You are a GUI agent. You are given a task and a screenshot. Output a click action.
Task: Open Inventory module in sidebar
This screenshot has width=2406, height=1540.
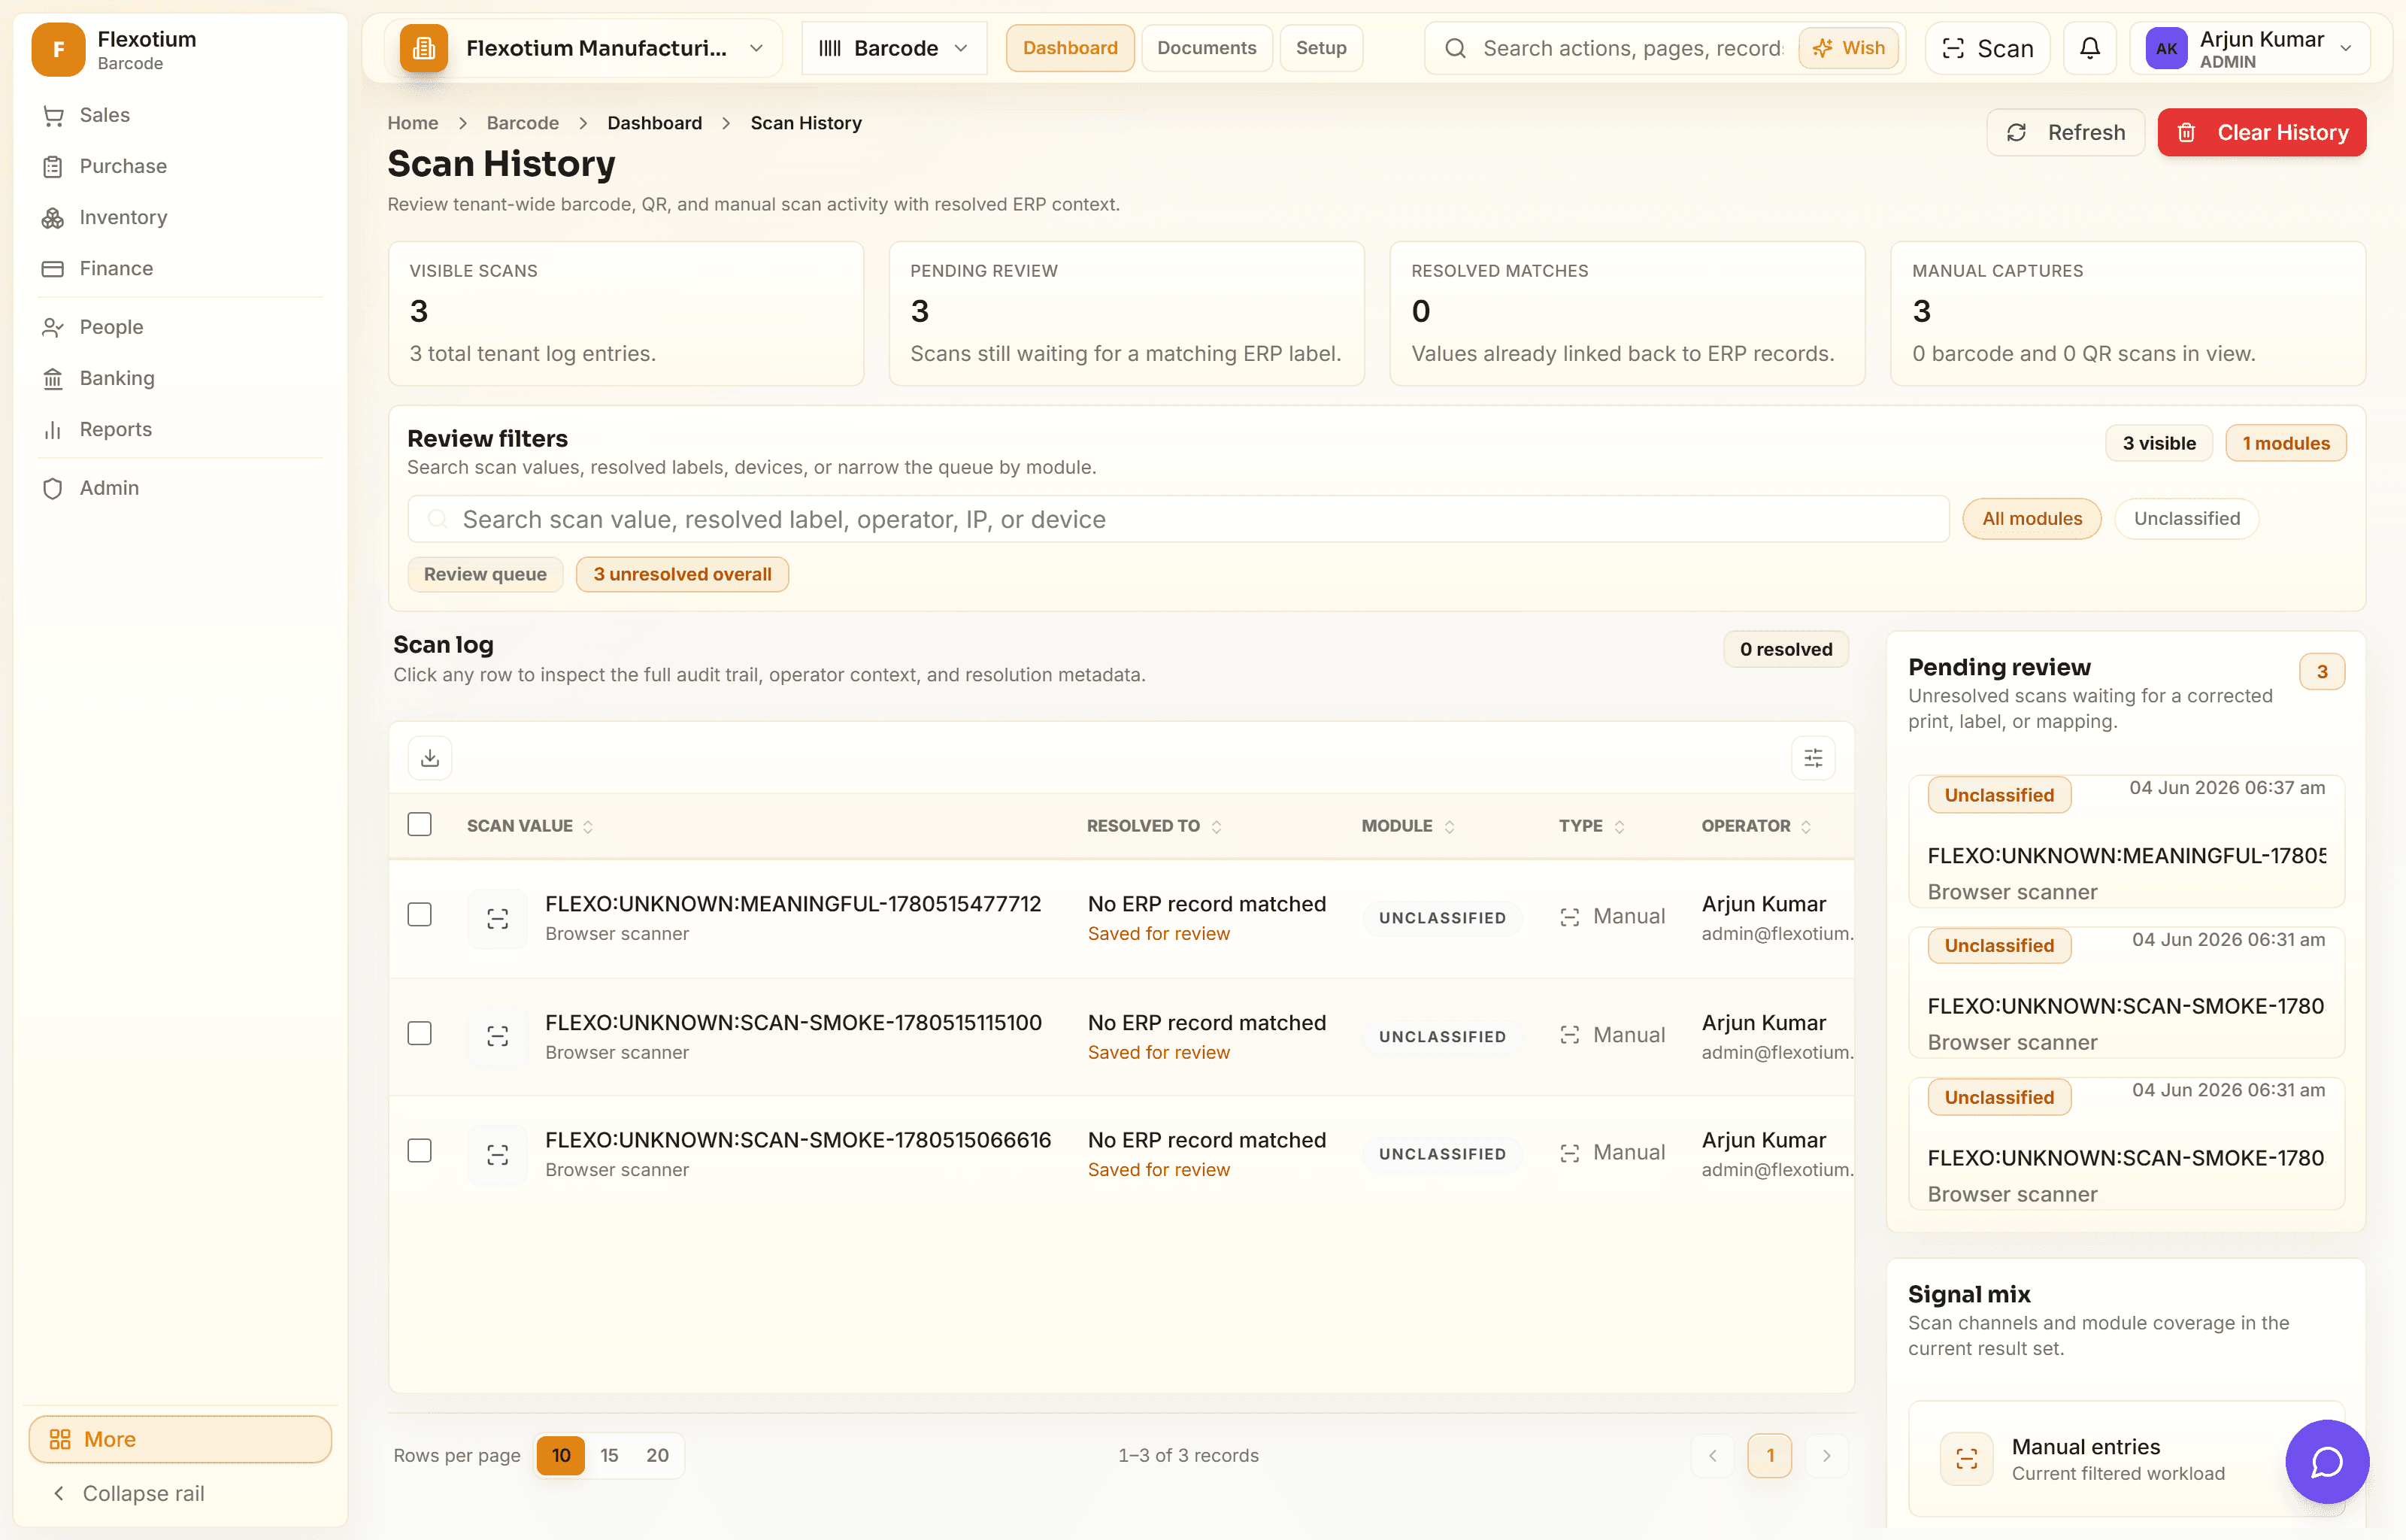tap(180, 217)
